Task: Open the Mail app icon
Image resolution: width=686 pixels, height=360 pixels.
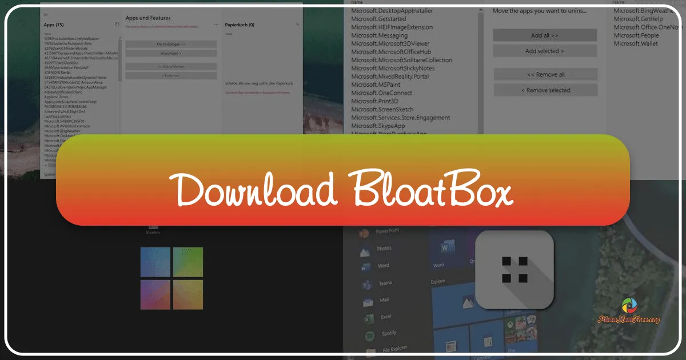Action: 367,300
